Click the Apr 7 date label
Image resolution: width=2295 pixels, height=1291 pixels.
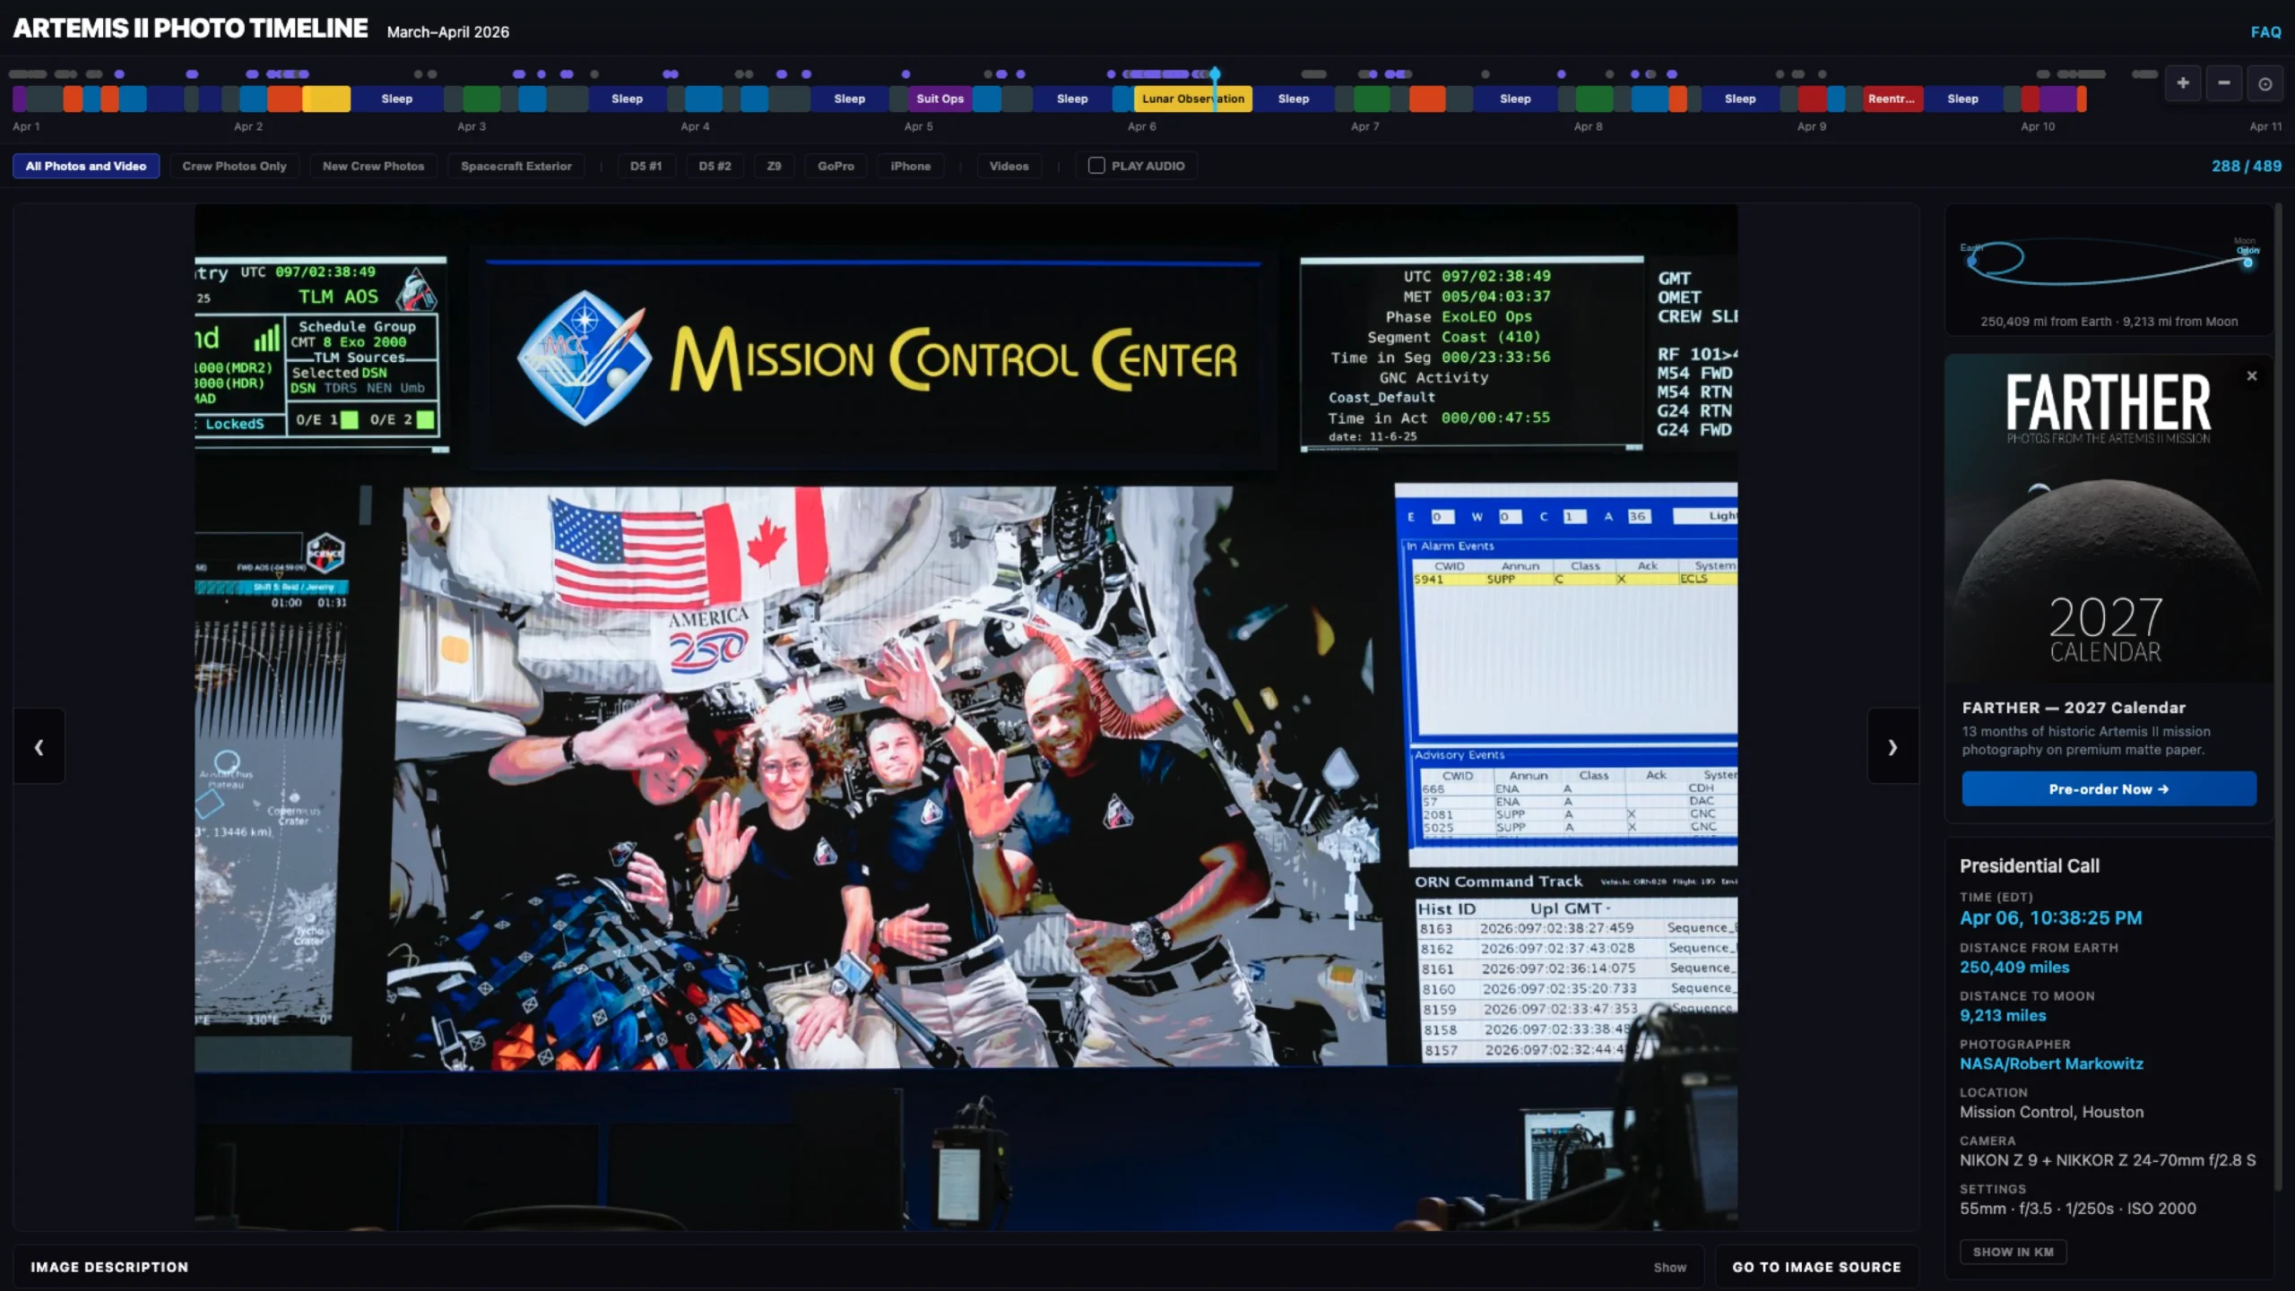tap(1364, 126)
